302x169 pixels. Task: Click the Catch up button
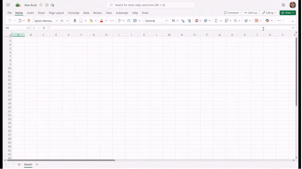coord(250,13)
